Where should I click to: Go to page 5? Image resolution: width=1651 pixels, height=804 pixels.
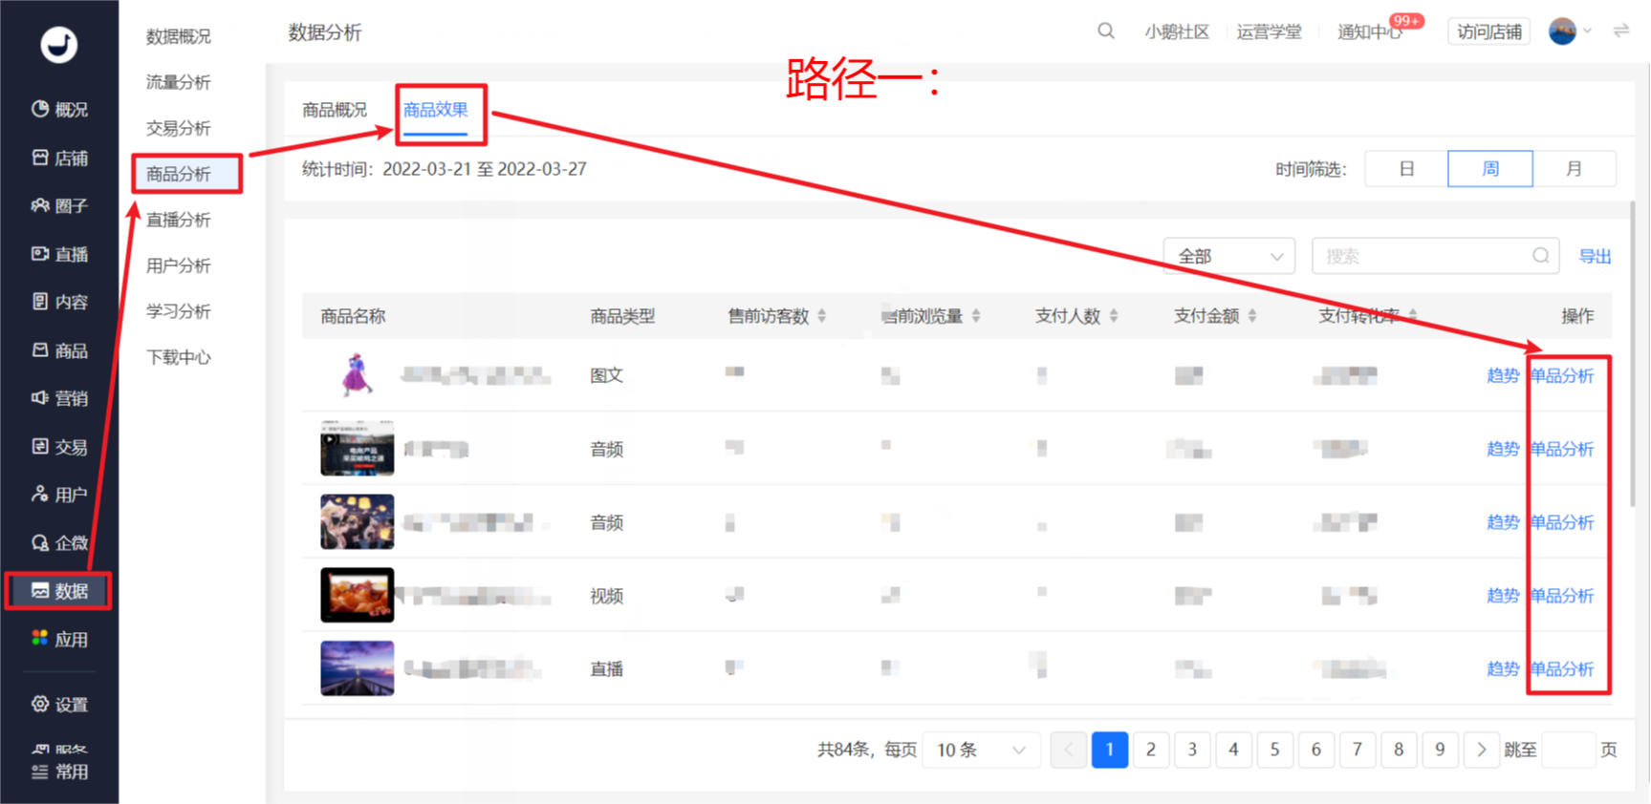[x=1274, y=750]
